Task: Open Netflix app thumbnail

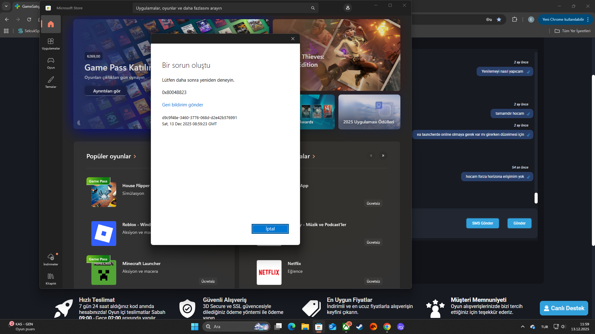Action: 269,272
